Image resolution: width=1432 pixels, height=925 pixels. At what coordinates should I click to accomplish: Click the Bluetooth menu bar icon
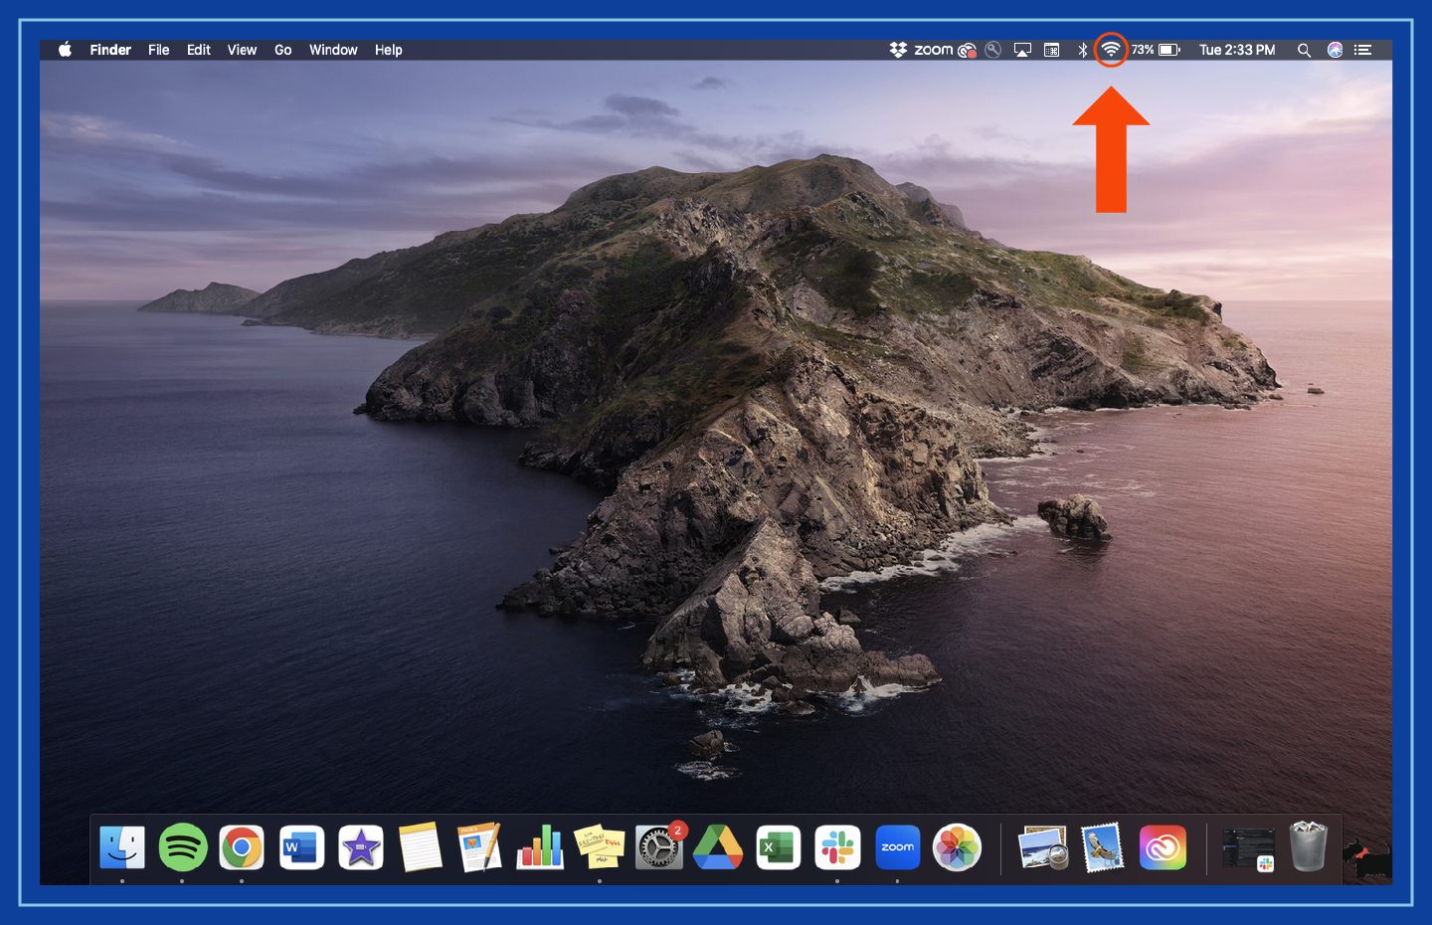click(x=1082, y=49)
